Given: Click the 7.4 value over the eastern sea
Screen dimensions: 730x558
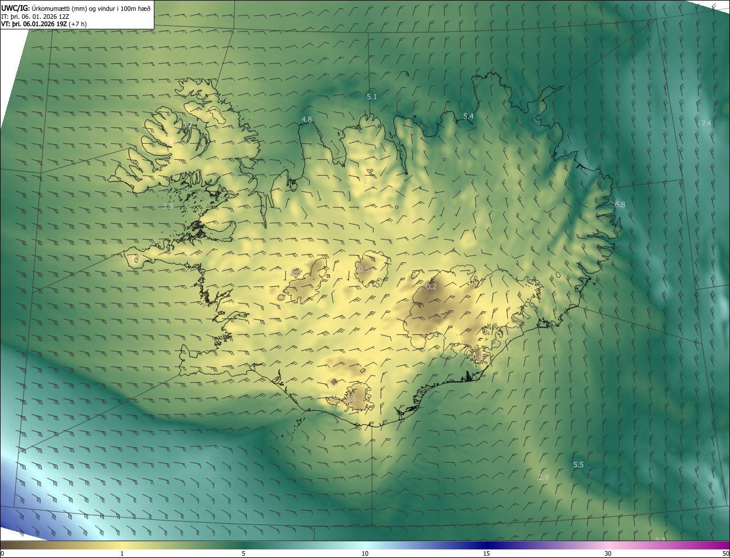Looking at the screenshot, I should tap(707, 124).
